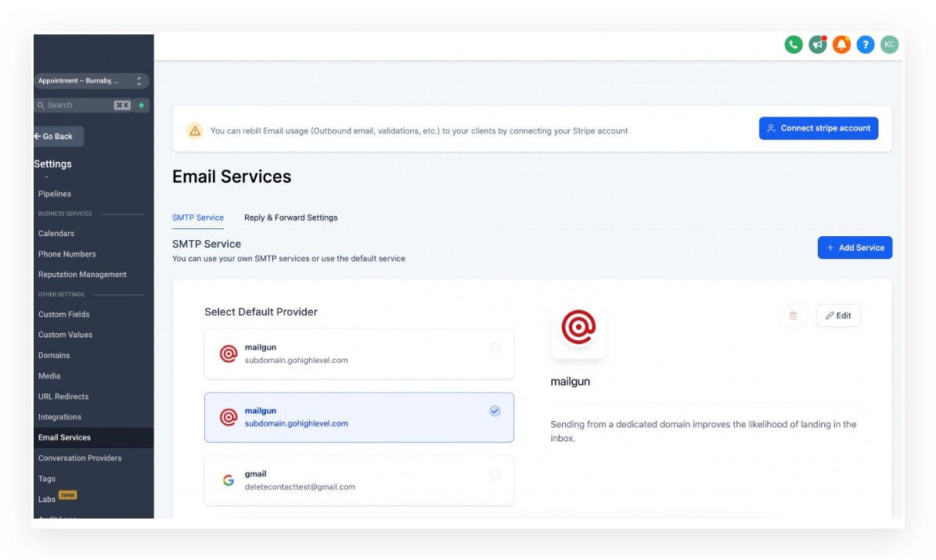
Task: Click the red trash delete icon
Action: point(793,315)
